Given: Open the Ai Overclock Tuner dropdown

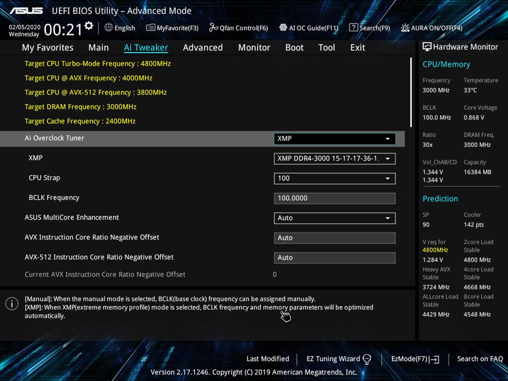Looking at the screenshot, I should pyautogui.click(x=334, y=139).
